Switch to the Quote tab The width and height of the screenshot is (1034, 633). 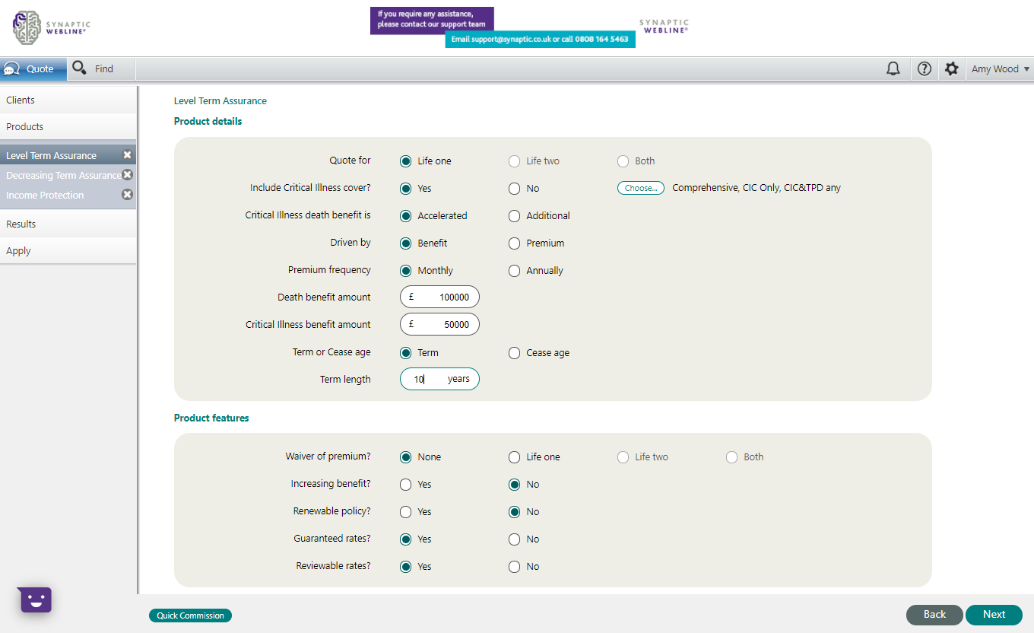pyautogui.click(x=33, y=68)
